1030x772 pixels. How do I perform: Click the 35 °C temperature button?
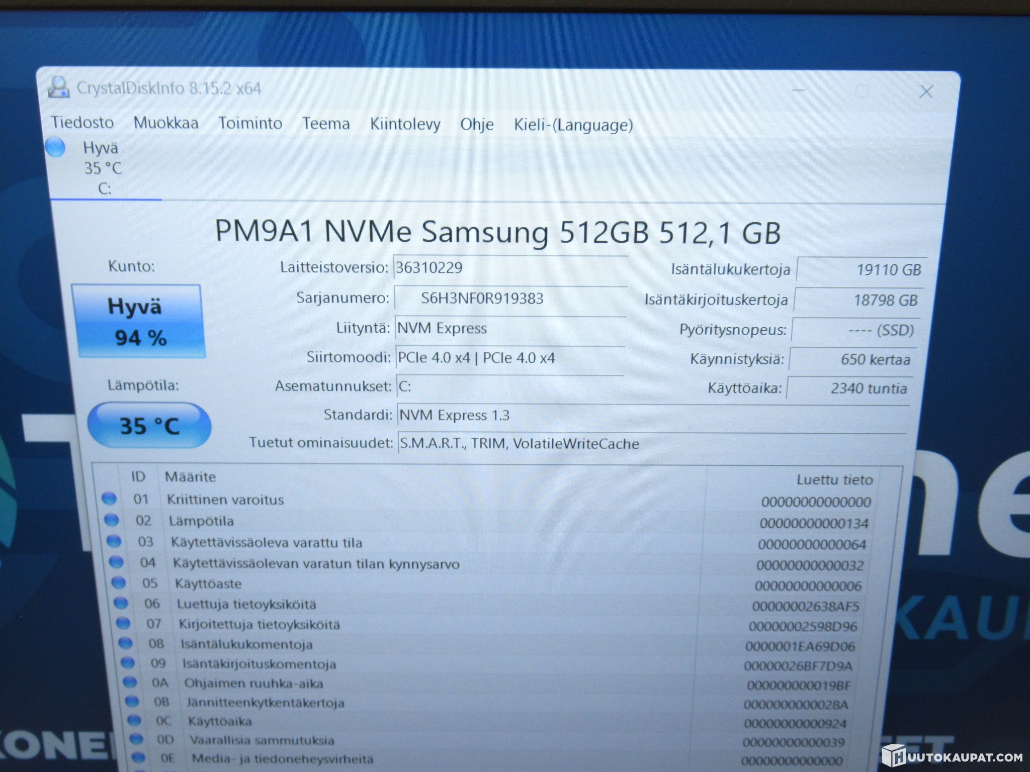pos(149,426)
